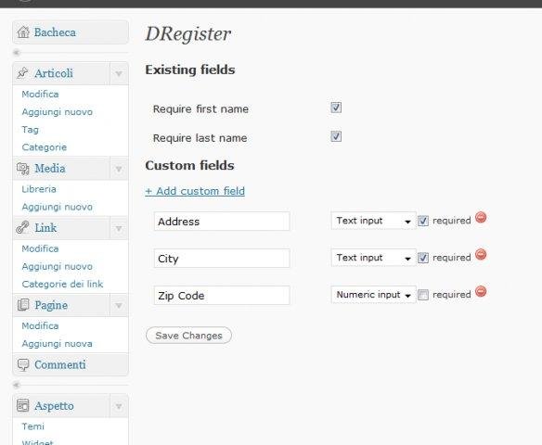
Task: Check required for Zip Code field
Action: (423, 295)
